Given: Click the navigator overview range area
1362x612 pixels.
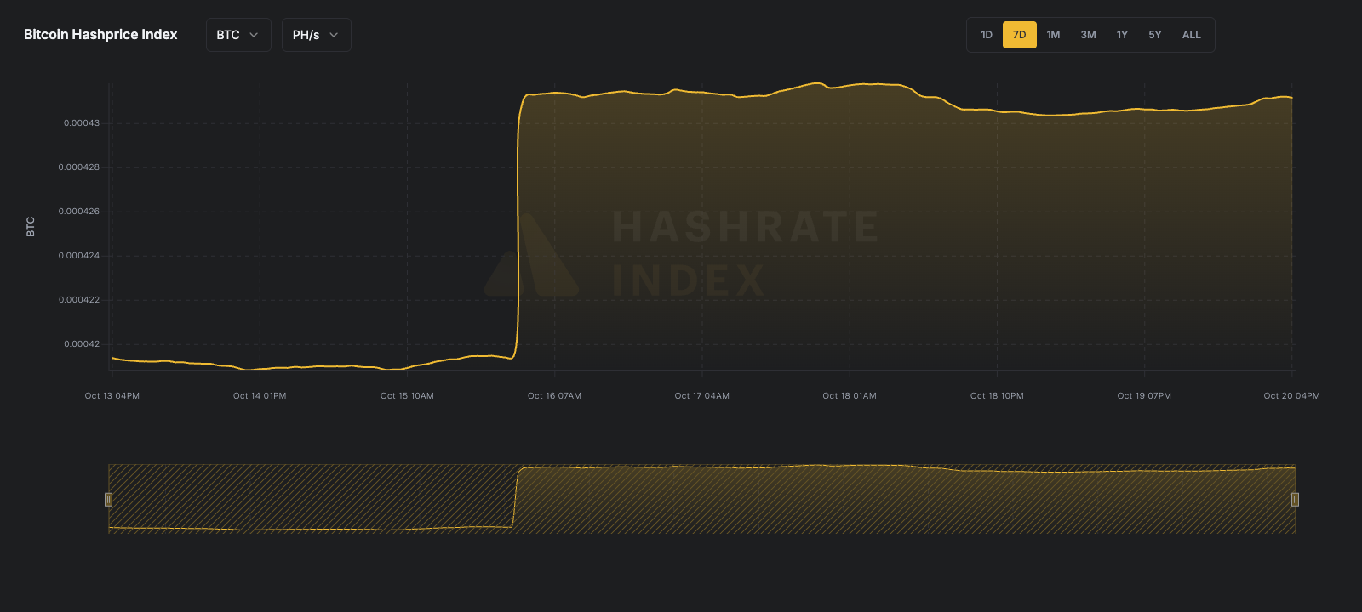Looking at the screenshot, I should click(701, 499).
